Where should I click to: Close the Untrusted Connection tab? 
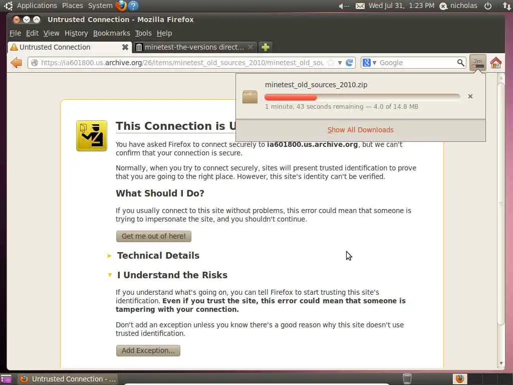(x=125, y=47)
